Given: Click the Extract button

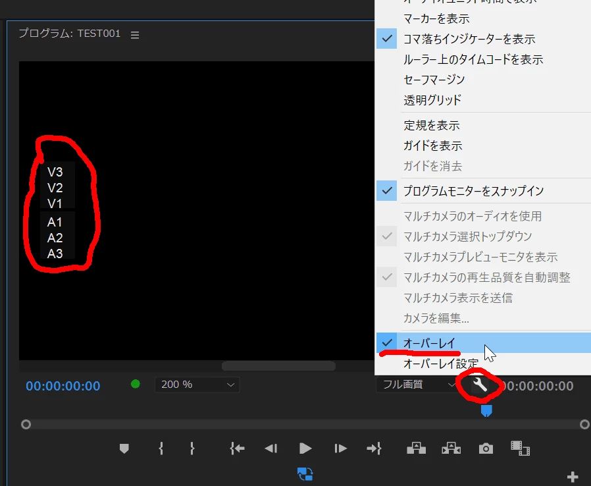Looking at the screenshot, I should tap(451, 448).
